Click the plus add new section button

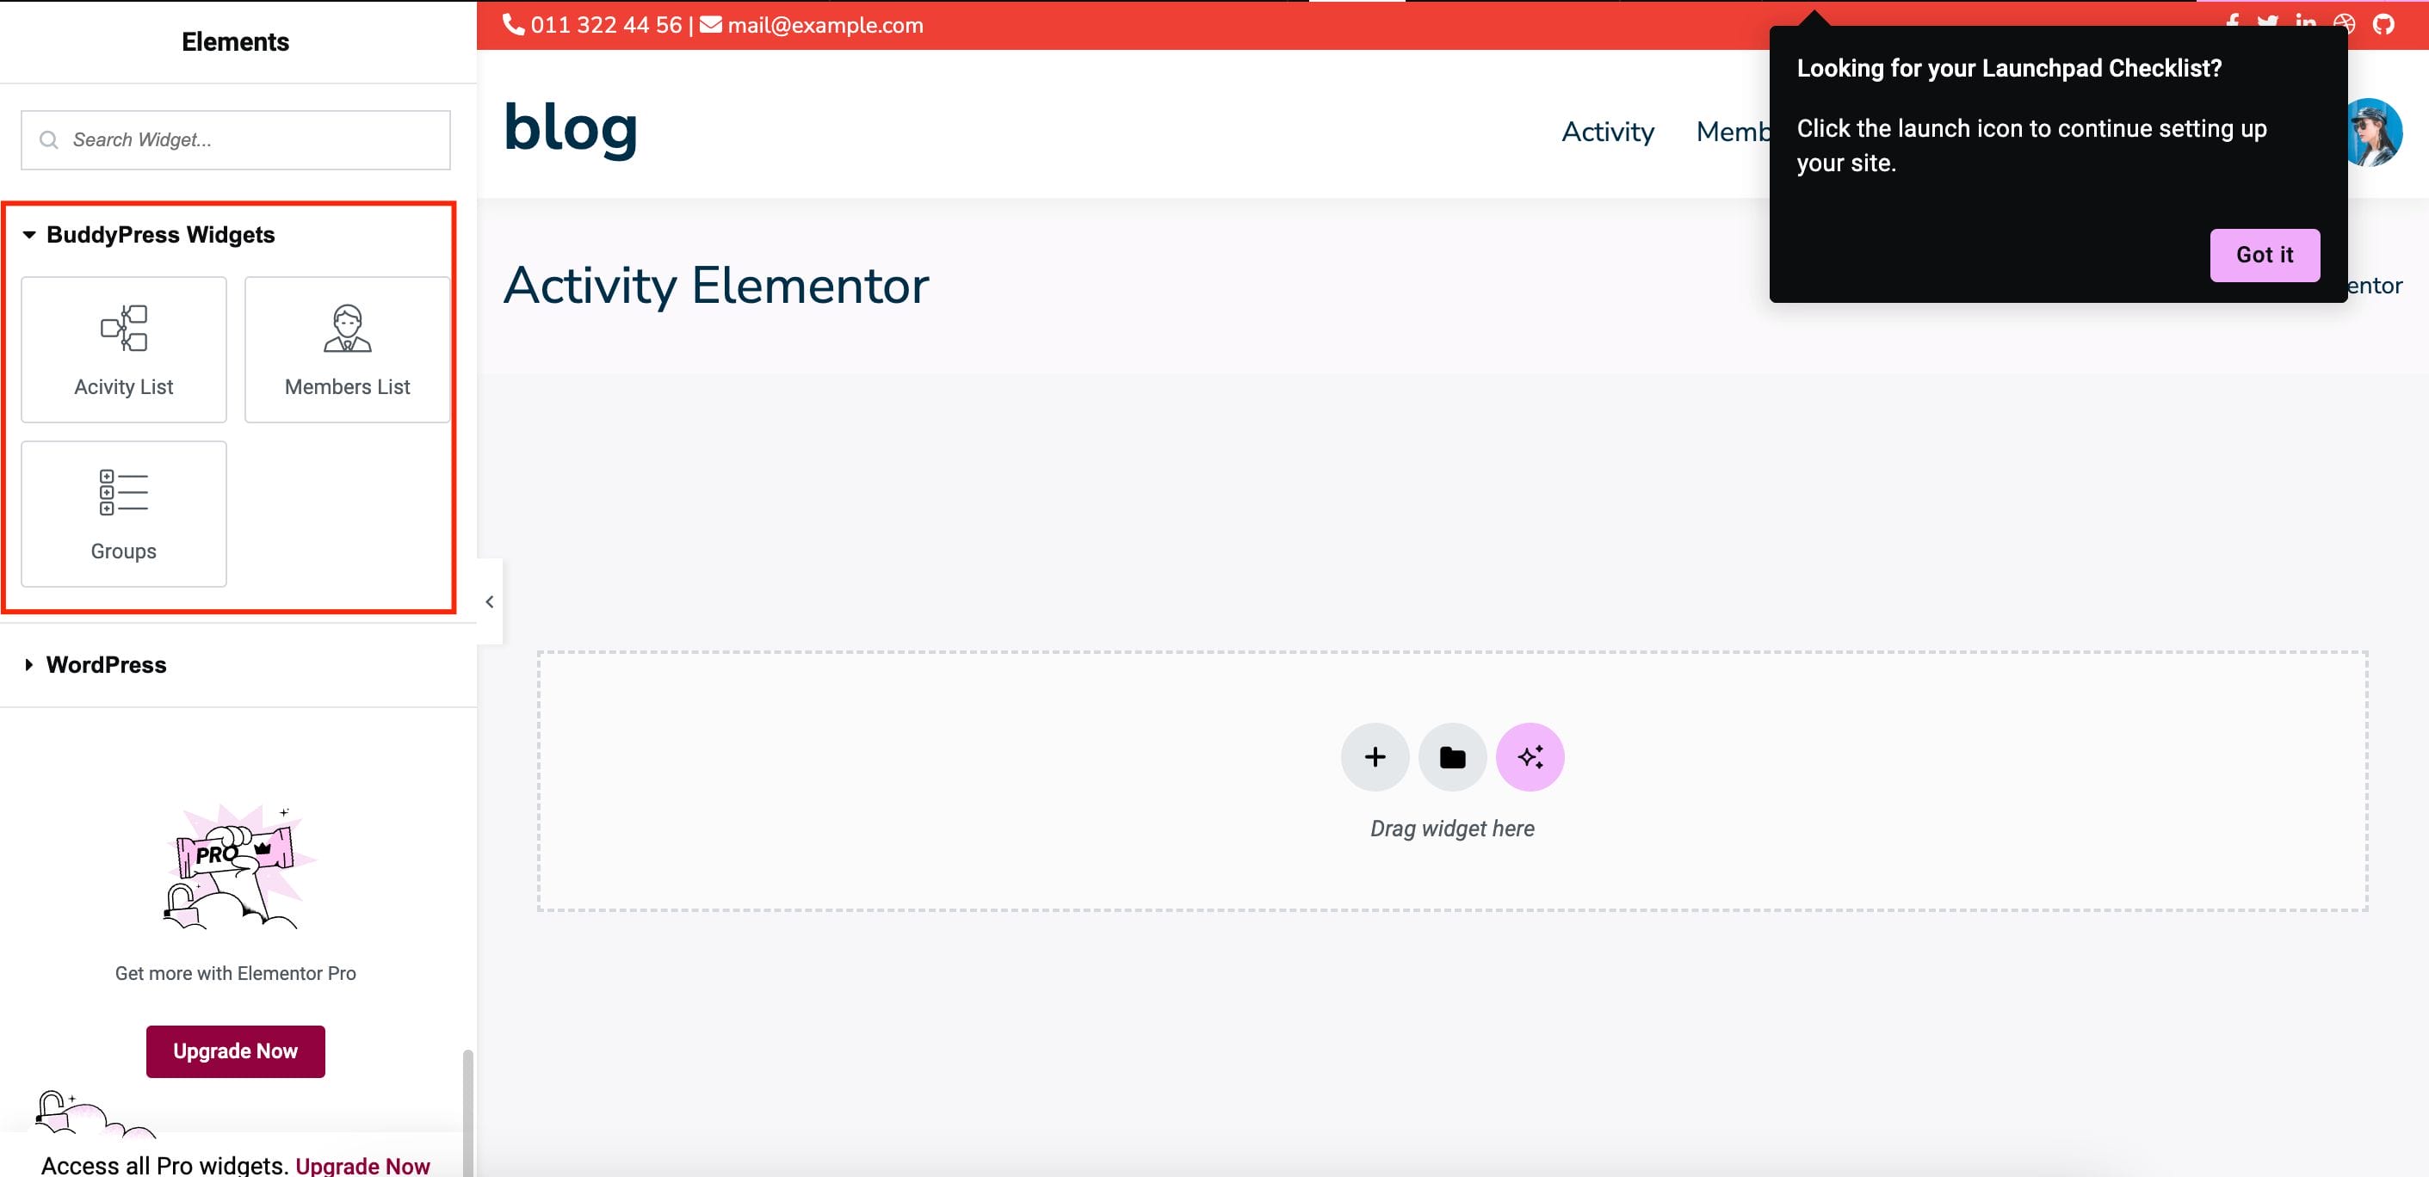1375,757
